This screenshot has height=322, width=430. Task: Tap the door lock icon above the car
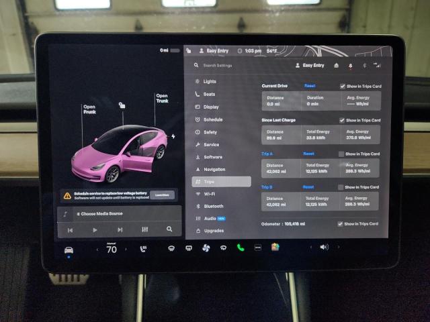click(x=122, y=105)
